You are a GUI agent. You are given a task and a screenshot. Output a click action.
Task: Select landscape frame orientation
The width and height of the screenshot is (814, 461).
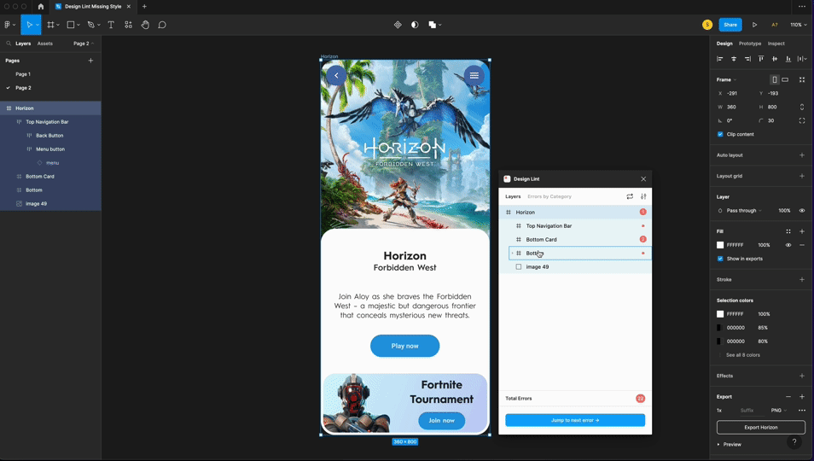point(786,79)
